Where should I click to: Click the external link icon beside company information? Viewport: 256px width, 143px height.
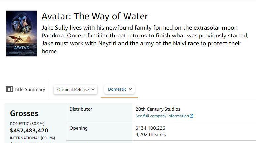tap(192, 116)
